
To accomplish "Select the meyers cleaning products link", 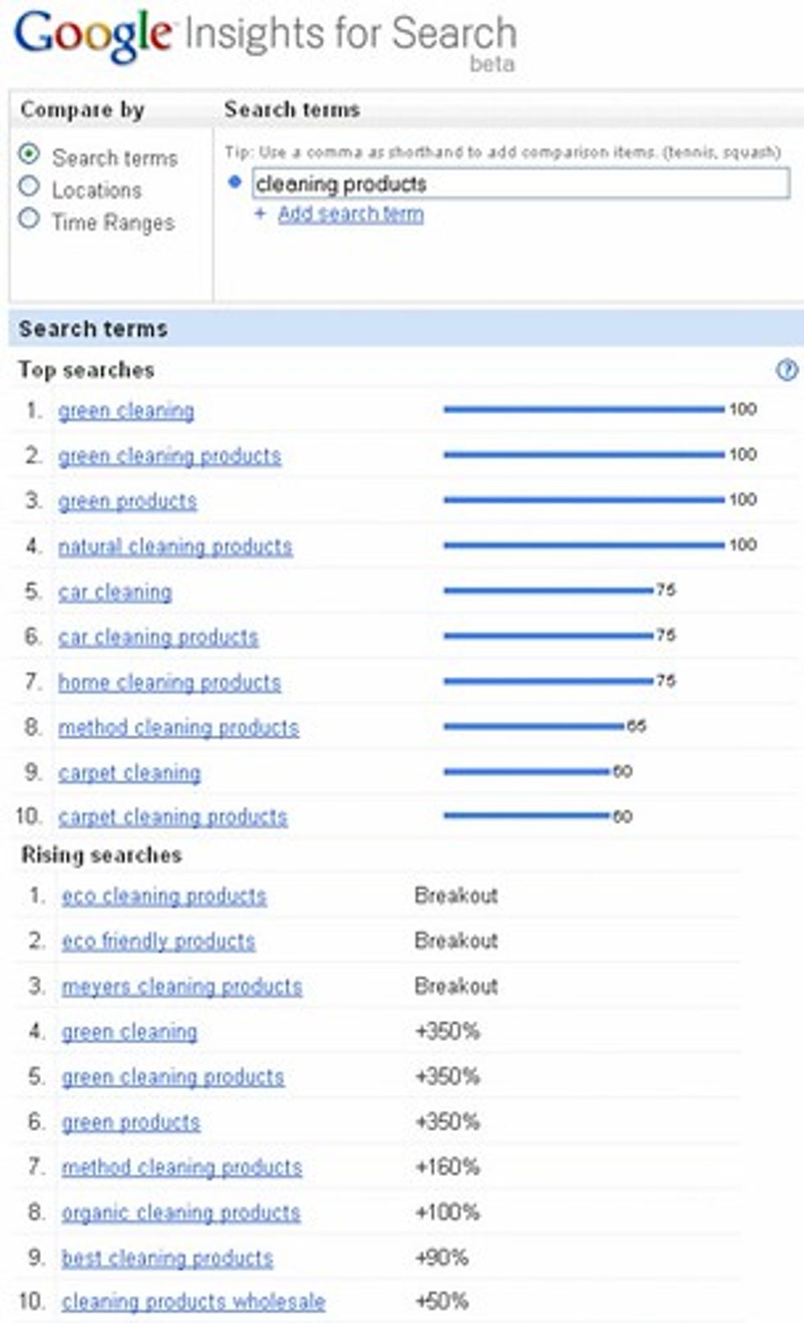I will 182,987.
